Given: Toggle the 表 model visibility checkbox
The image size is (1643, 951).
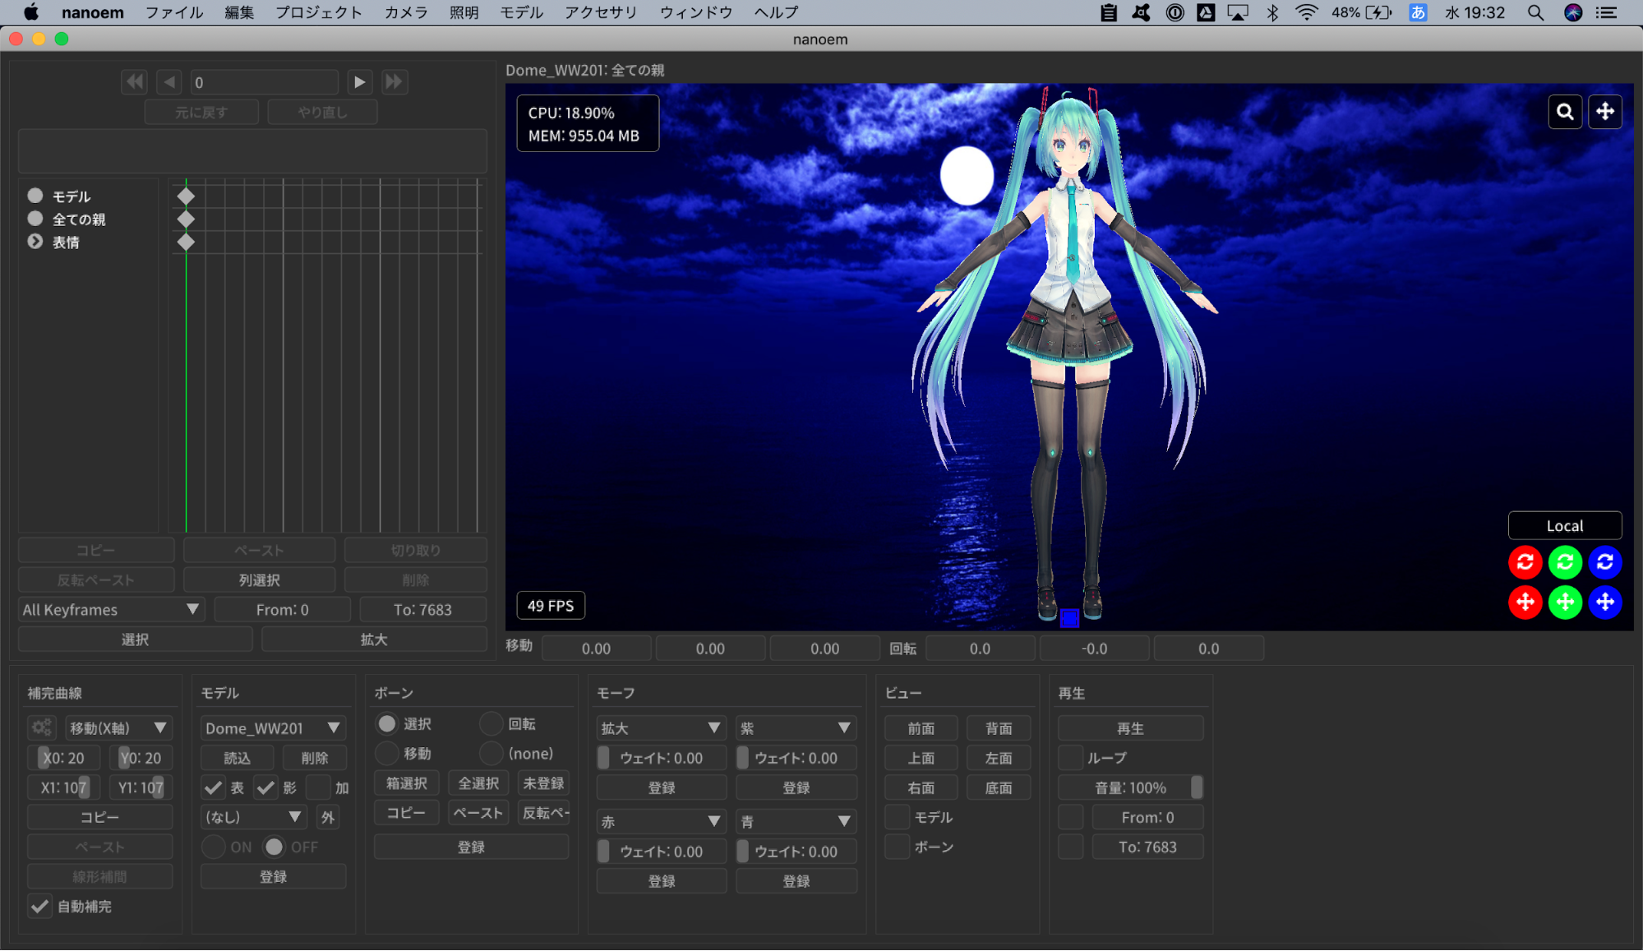Looking at the screenshot, I should [213, 788].
